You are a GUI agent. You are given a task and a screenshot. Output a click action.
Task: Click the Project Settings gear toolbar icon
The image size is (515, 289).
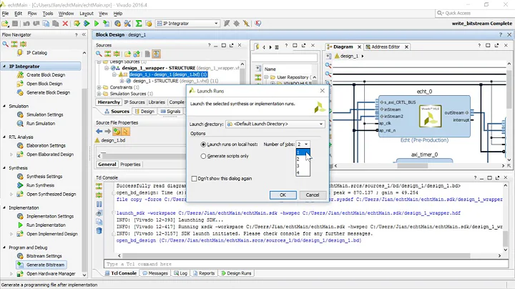117,24
